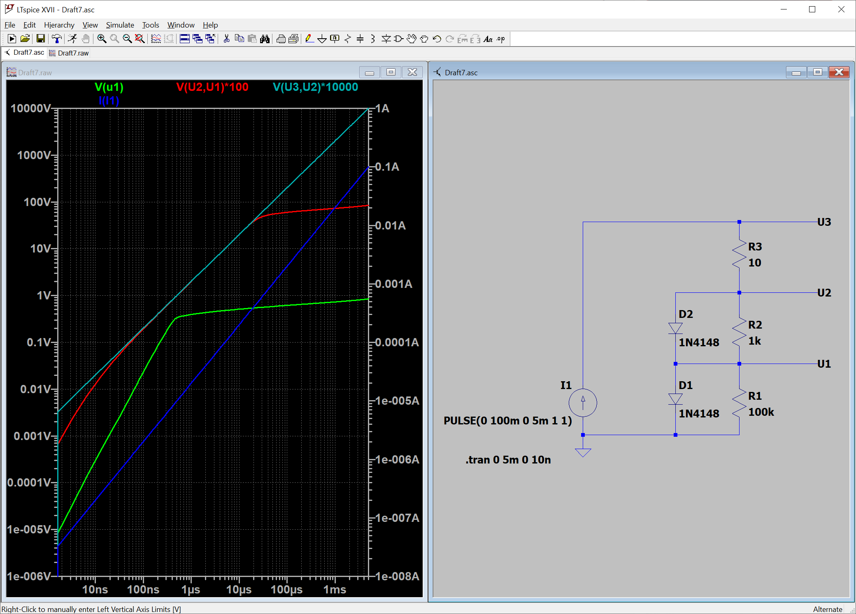
Task: Activate the draw wire pencil tool
Action: click(x=309, y=39)
